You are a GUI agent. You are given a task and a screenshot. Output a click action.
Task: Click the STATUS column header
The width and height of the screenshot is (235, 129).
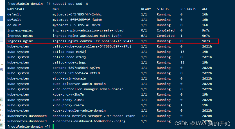162,9
